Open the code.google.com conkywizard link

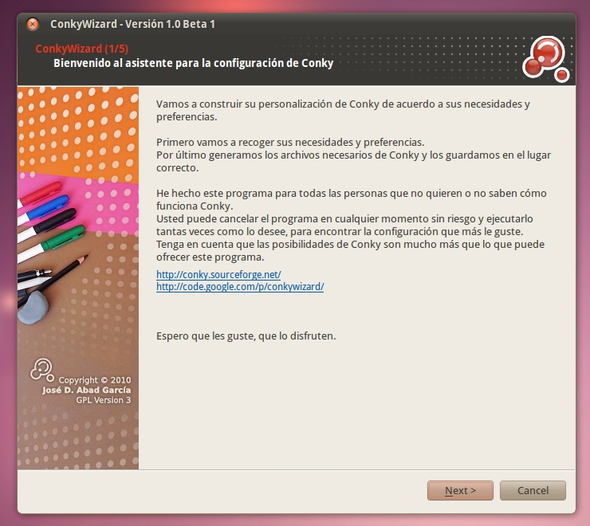tap(240, 287)
